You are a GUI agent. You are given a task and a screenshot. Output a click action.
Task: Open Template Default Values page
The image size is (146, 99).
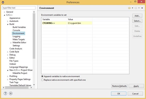[20, 85]
